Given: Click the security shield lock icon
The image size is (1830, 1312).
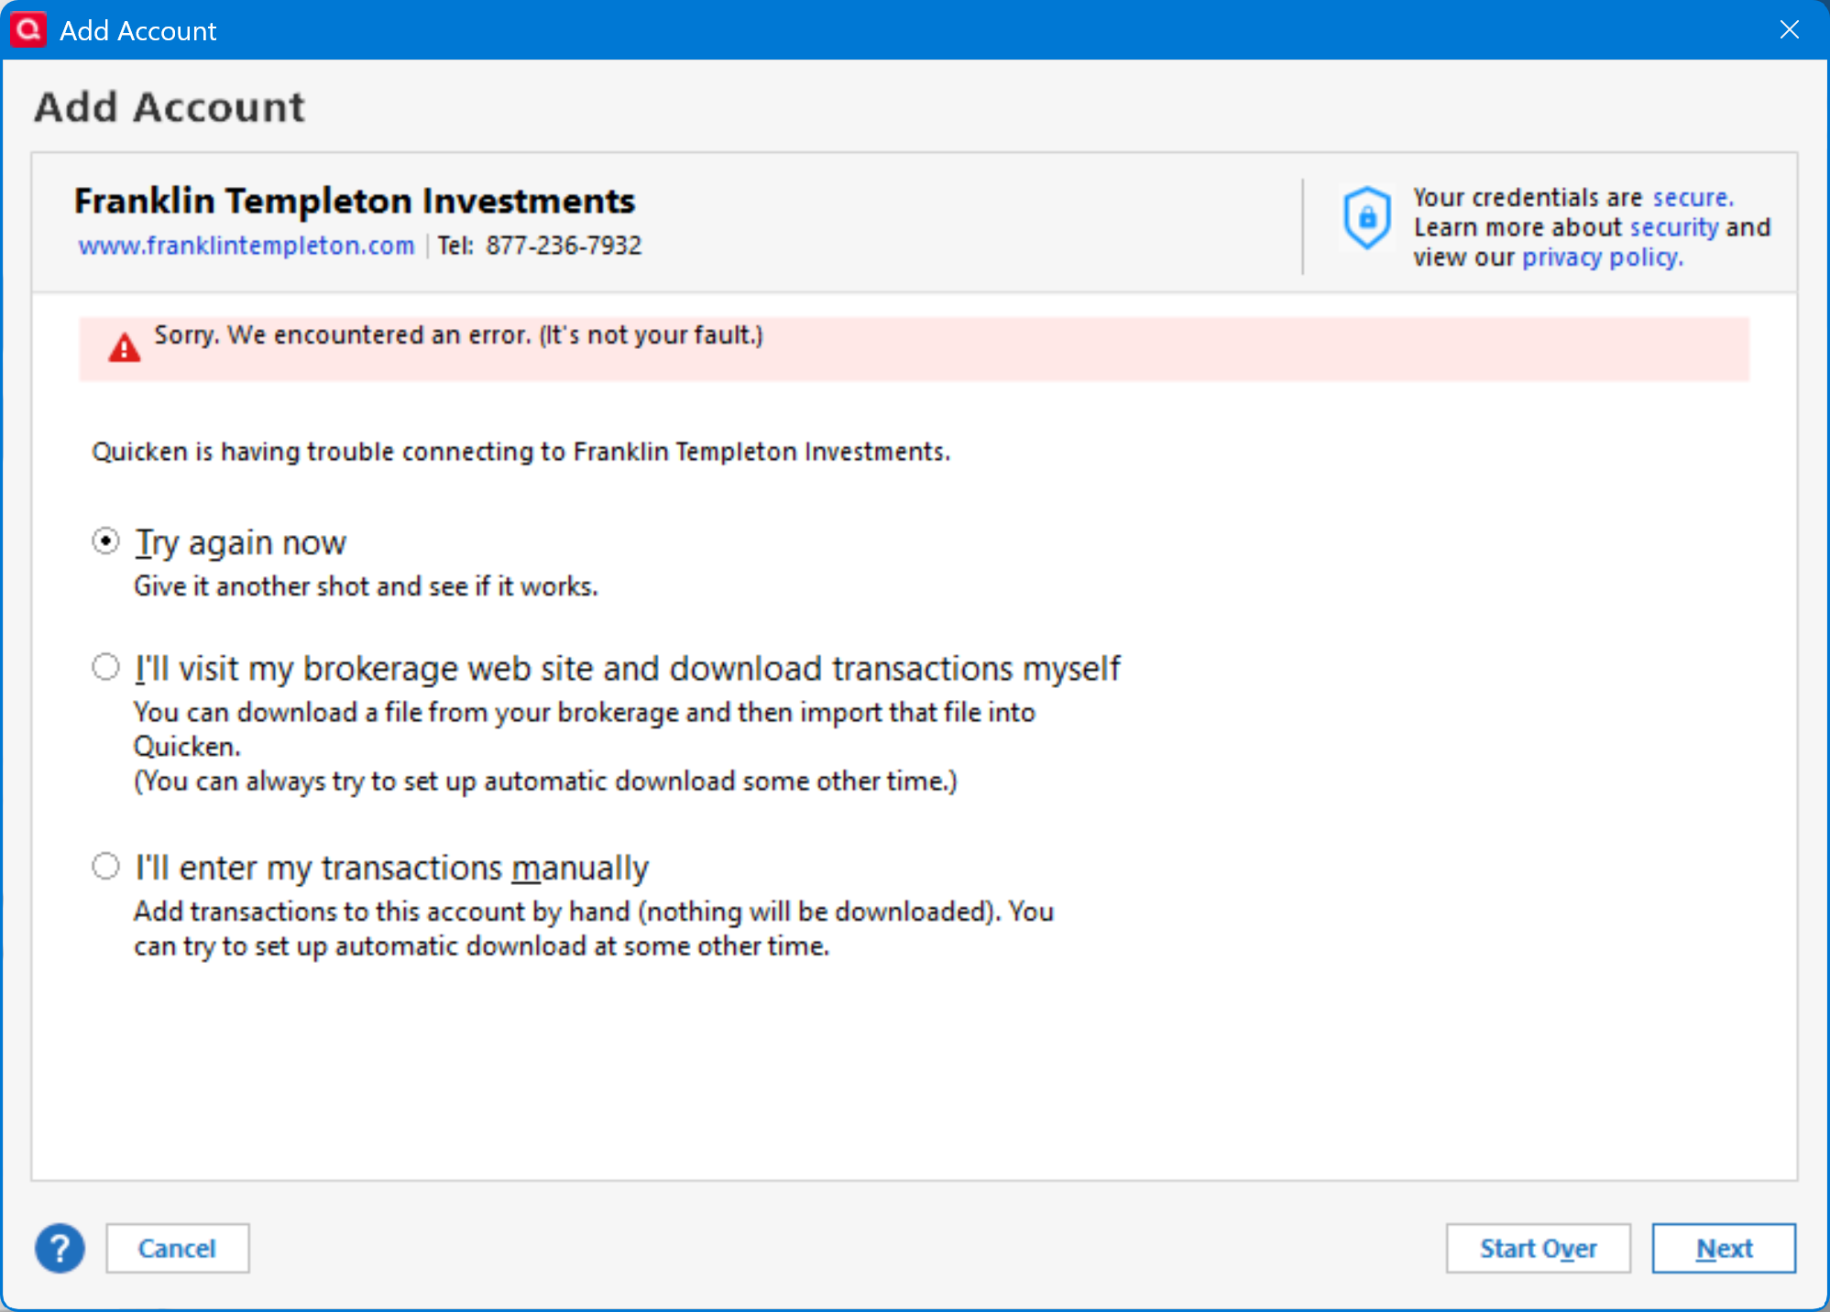Looking at the screenshot, I should pos(1366,218).
